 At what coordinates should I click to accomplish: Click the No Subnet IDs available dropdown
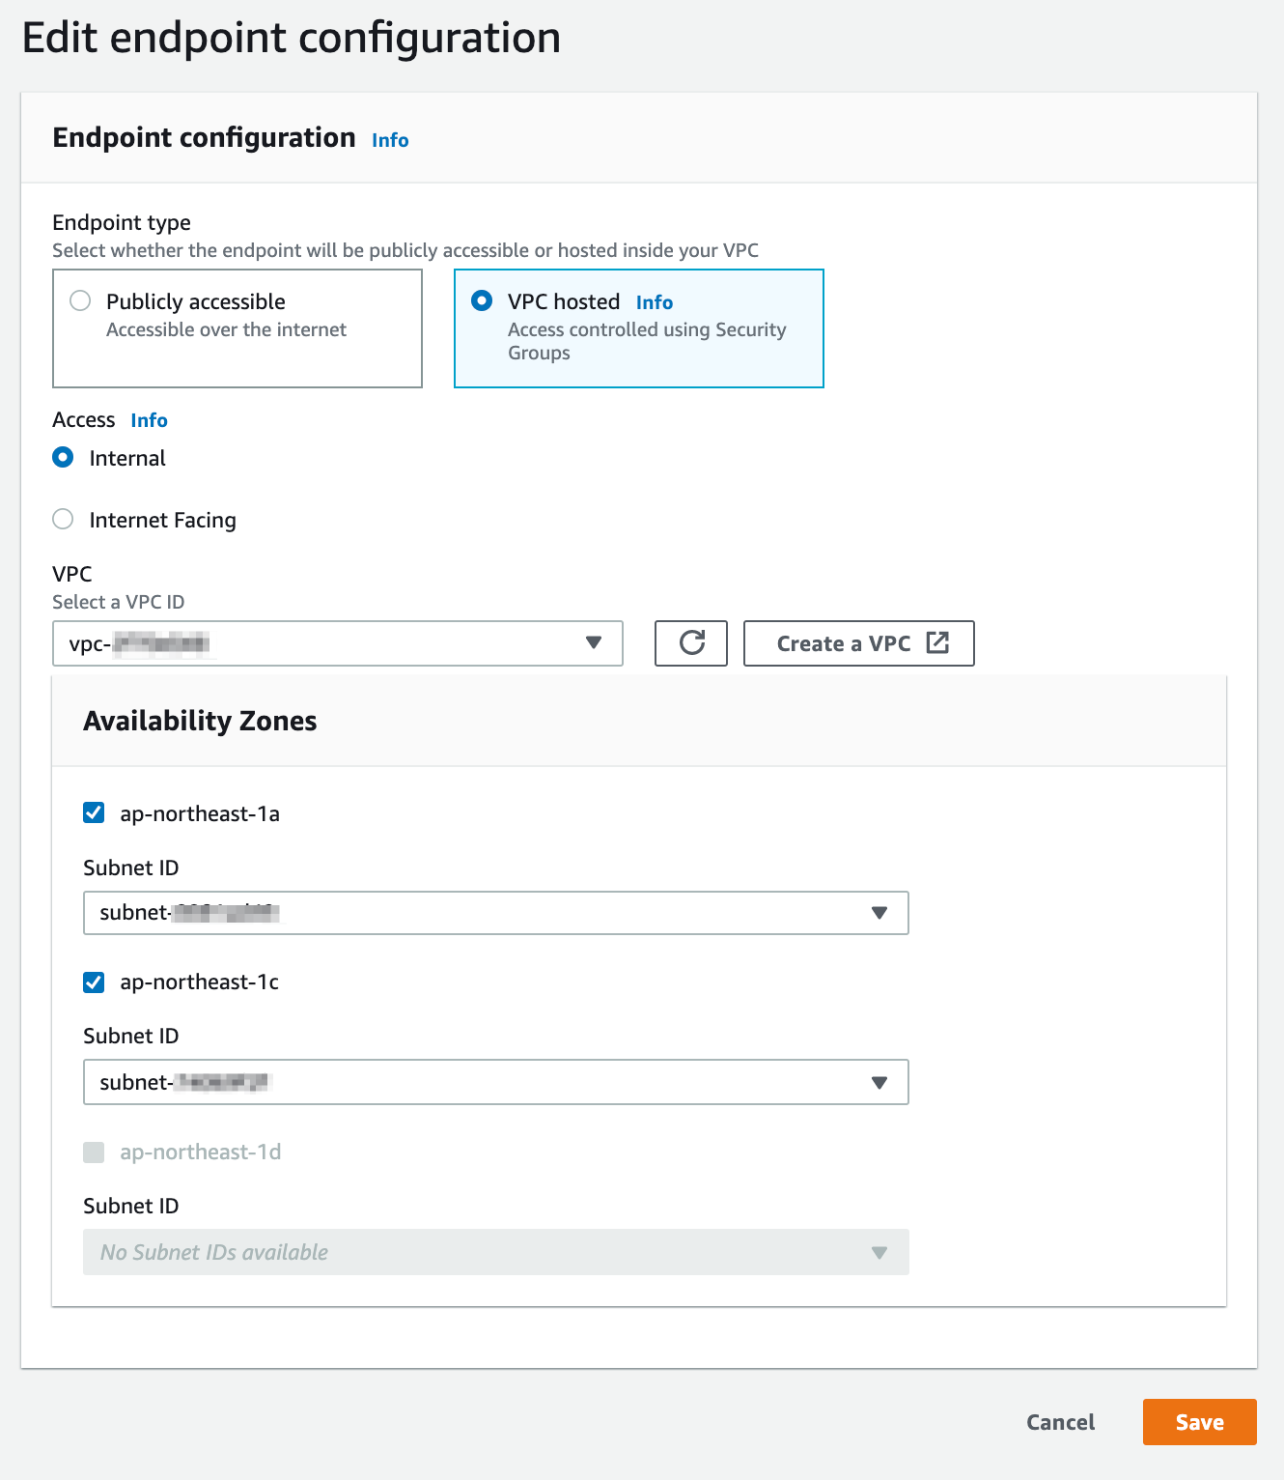pyautogui.click(x=495, y=1252)
